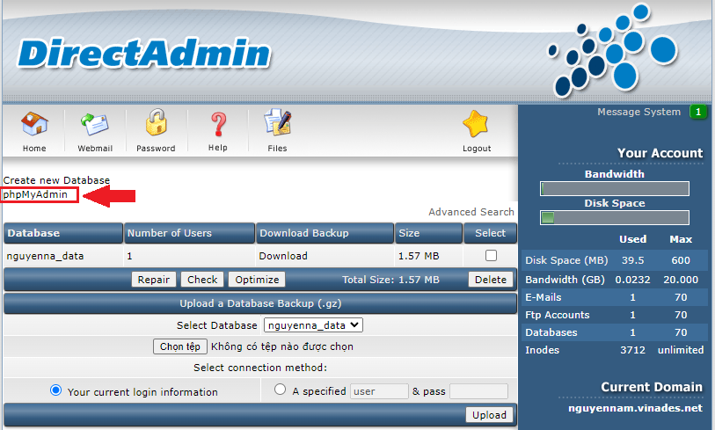
Task: Click the 3712 inodes used value
Action: [632, 350]
